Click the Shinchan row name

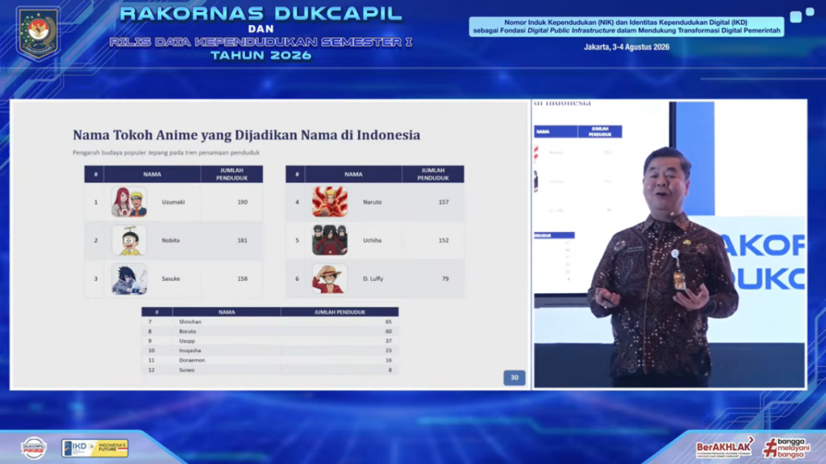click(190, 321)
